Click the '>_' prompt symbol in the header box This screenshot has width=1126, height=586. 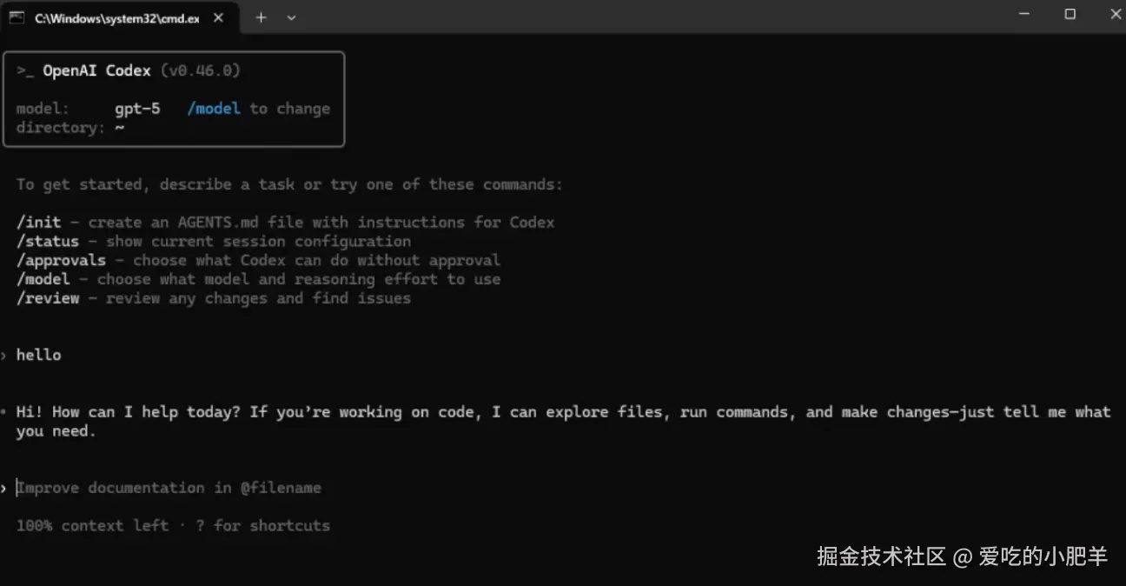coord(25,71)
